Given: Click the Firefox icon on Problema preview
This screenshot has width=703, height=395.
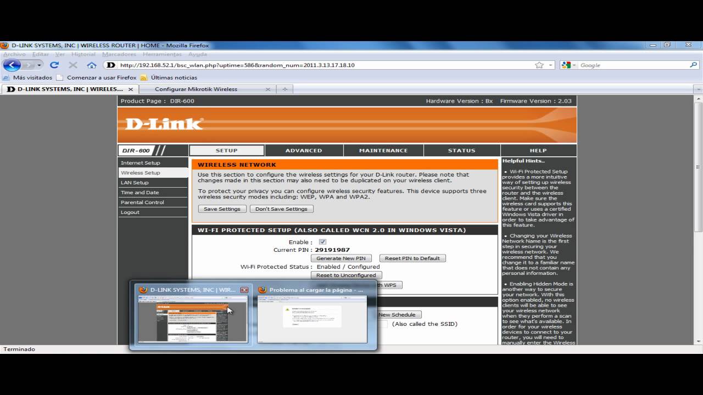Looking at the screenshot, I should (x=263, y=290).
